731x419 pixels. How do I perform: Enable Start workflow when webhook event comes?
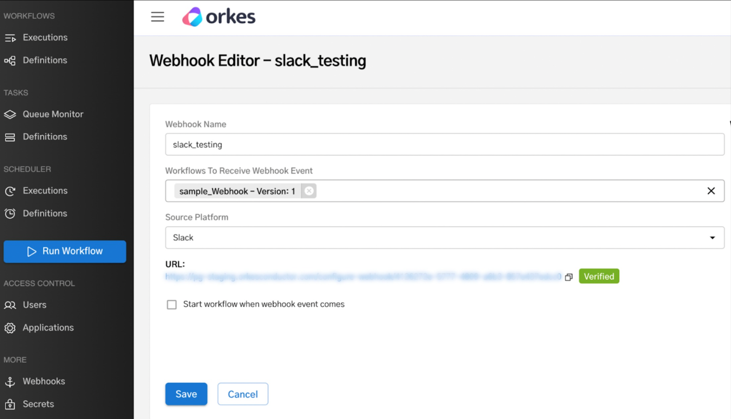tap(172, 304)
